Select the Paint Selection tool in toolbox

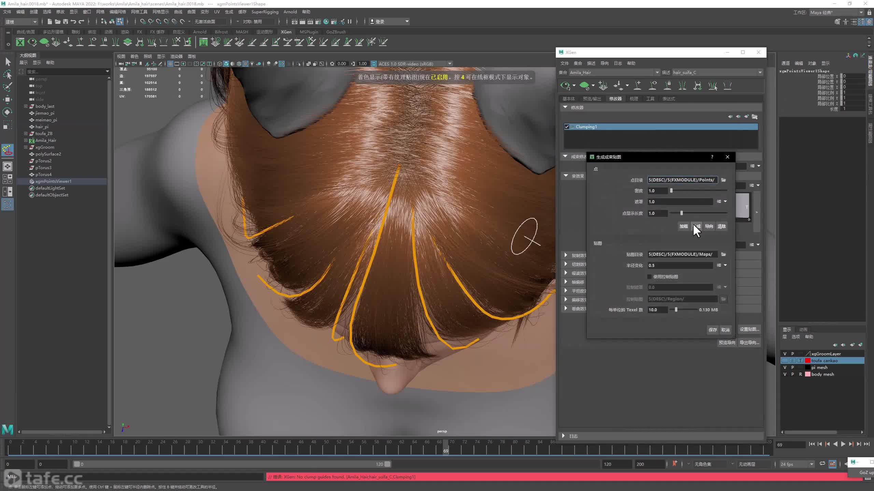point(8,87)
